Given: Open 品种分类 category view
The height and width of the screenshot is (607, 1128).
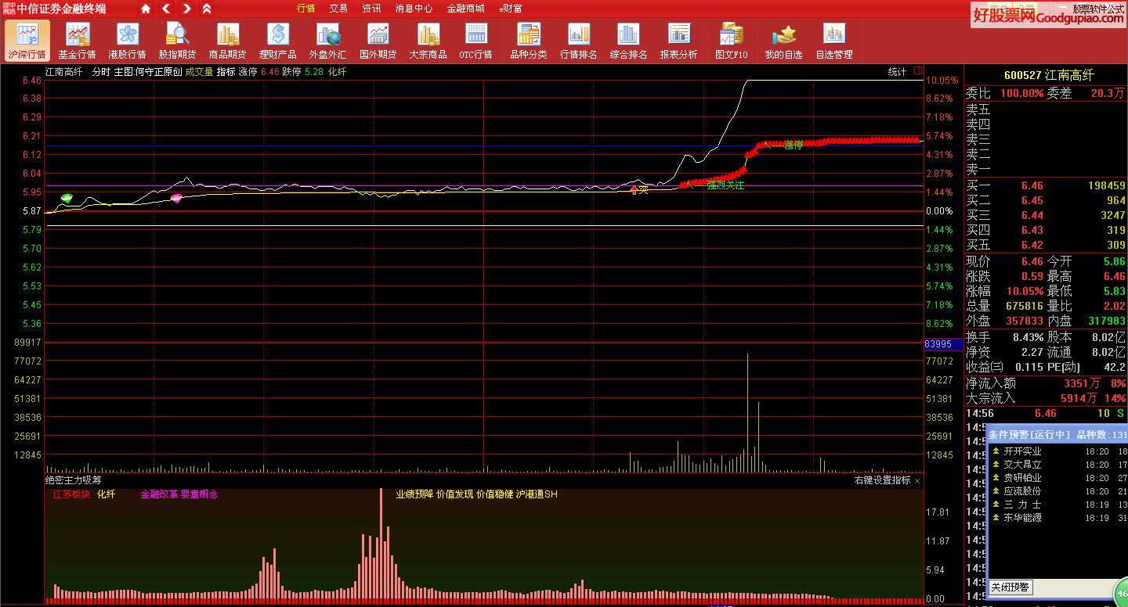Looking at the screenshot, I should (529, 41).
